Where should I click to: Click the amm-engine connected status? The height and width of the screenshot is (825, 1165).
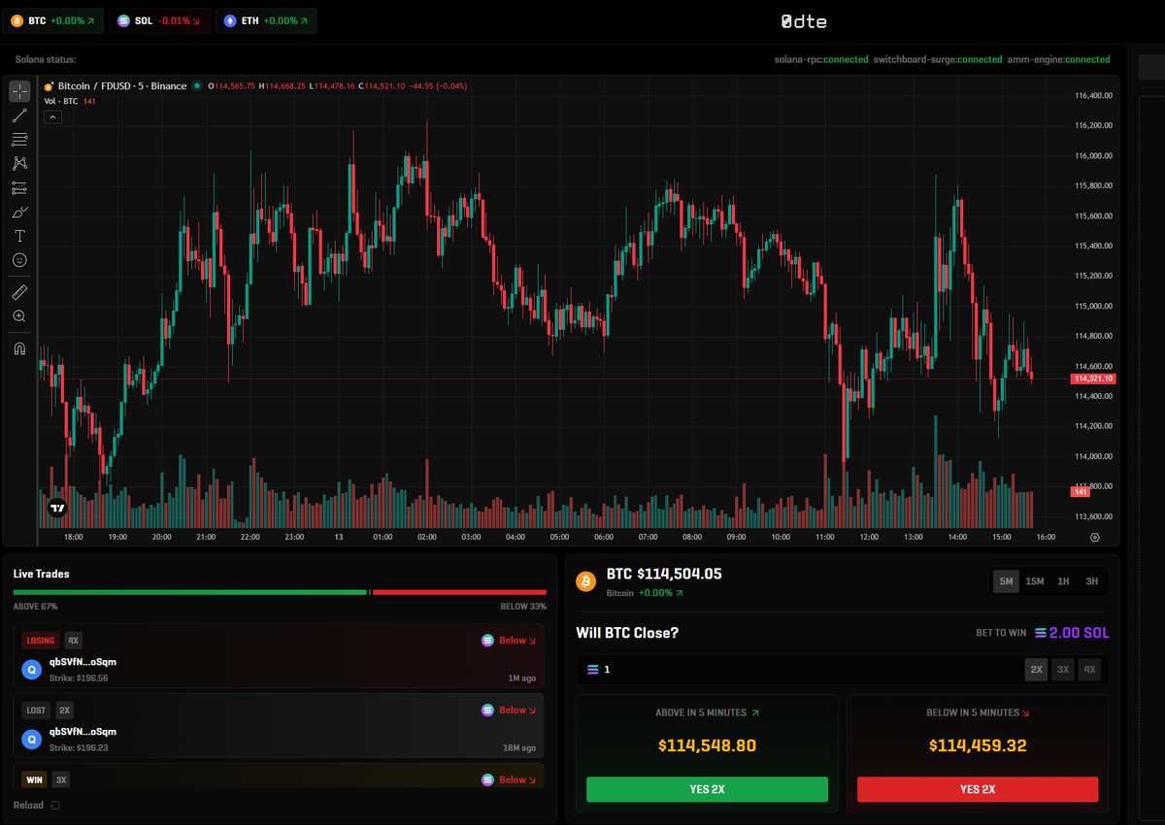1058,60
